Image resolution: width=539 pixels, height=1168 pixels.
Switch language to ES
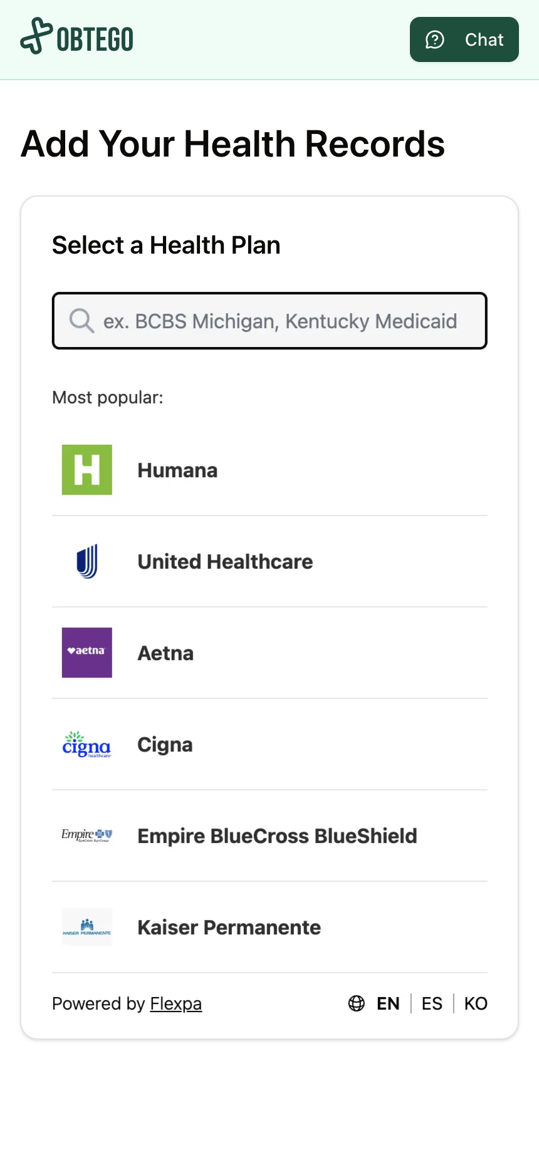[432, 1004]
